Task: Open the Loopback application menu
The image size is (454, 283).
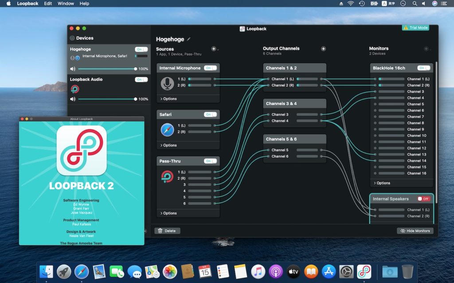Action: [x=27, y=4]
